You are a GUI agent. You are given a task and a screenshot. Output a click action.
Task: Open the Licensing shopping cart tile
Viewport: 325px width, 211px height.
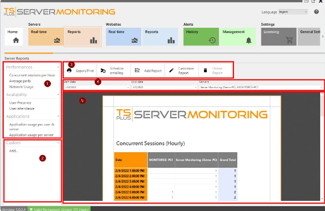(x=279, y=37)
